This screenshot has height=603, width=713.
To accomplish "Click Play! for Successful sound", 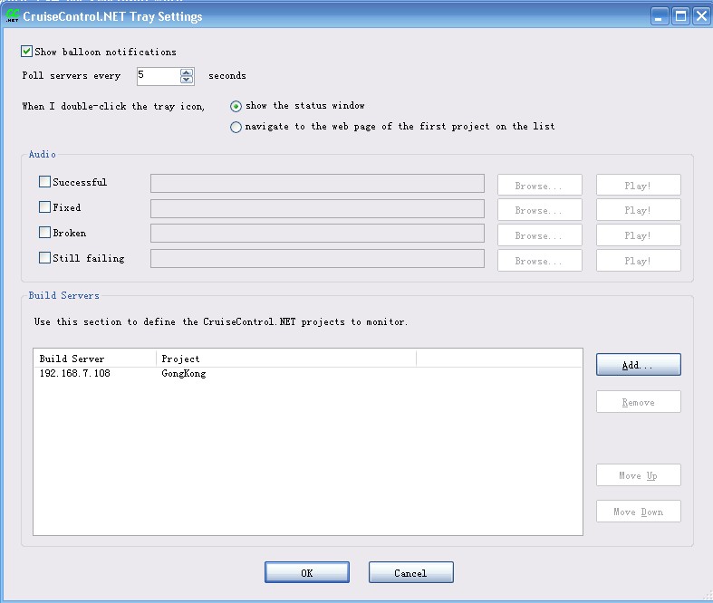I will pos(639,185).
